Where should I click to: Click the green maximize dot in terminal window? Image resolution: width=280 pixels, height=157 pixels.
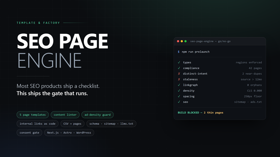pos(186,41)
